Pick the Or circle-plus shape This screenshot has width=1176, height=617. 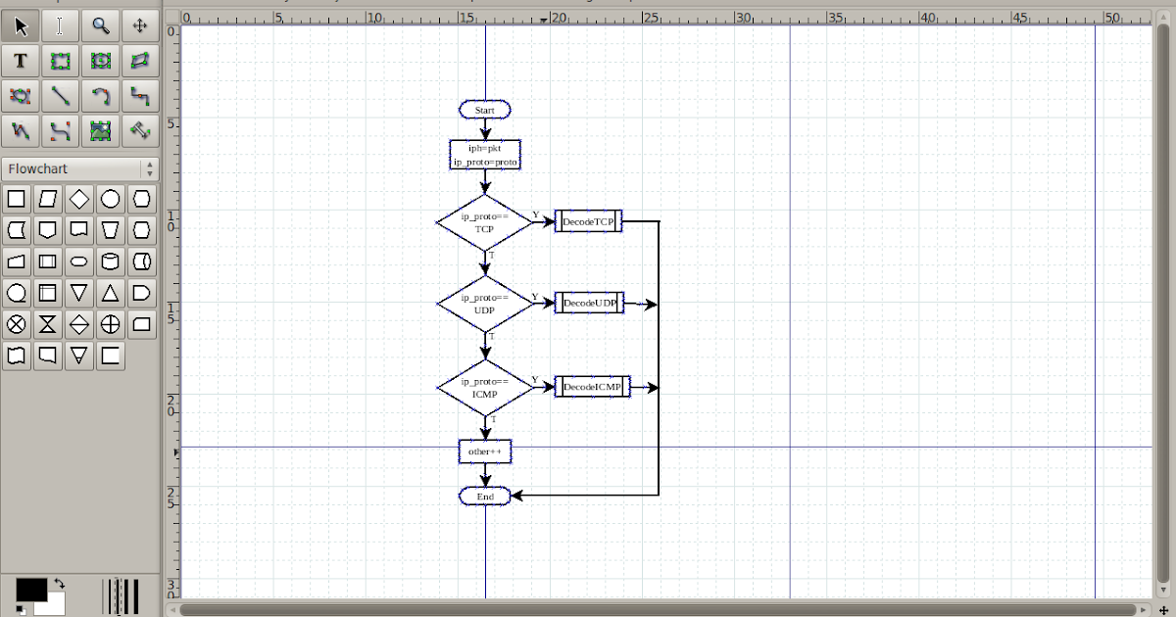point(111,324)
